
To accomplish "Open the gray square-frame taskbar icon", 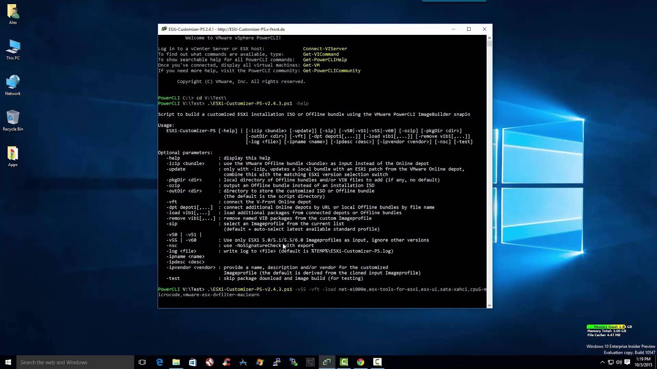I will coord(310,362).
